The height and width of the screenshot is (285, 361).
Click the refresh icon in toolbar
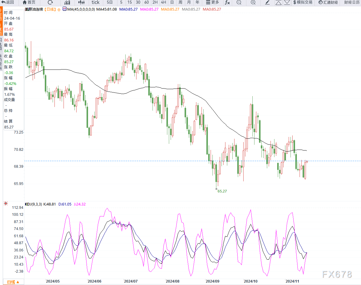click(50, 2)
